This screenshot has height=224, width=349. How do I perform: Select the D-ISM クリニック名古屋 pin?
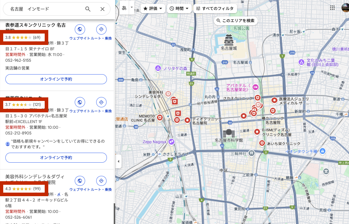click(x=257, y=132)
